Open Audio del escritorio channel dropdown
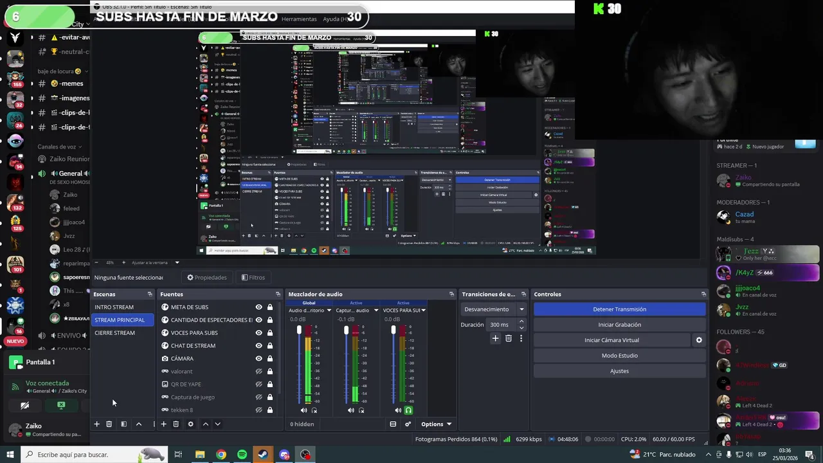 coord(329,311)
